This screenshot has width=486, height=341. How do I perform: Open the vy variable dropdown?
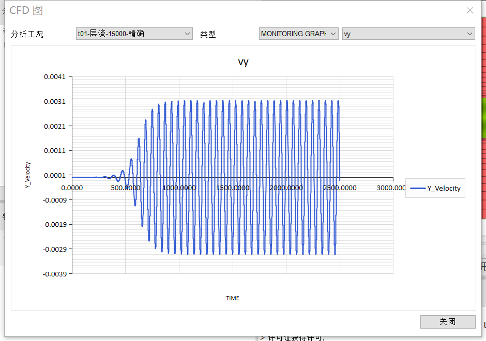[408, 34]
